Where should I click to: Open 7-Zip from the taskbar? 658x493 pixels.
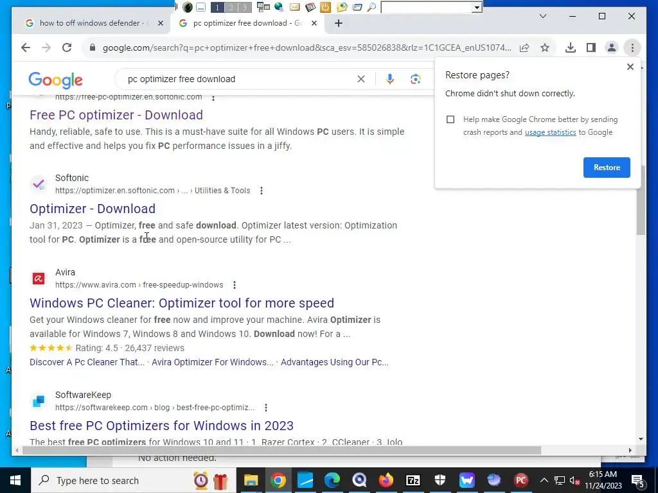click(x=413, y=480)
